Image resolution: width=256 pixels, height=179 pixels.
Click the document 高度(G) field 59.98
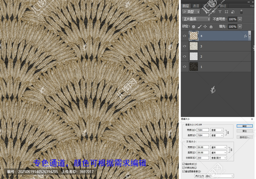click(203, 152)
